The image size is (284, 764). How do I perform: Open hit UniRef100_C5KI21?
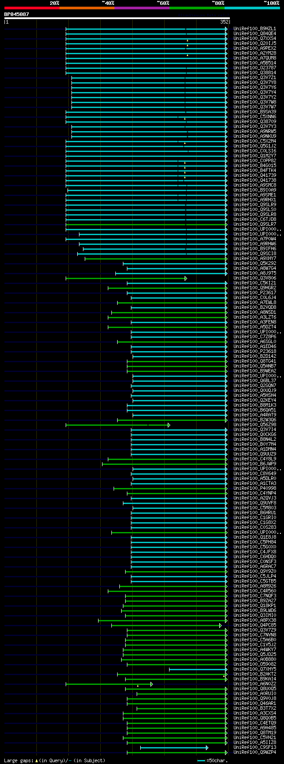(255, 283)
